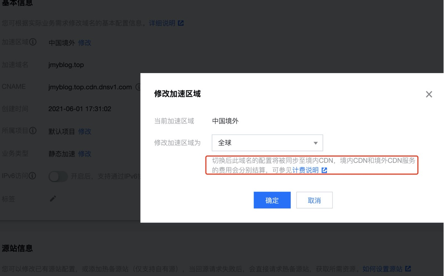This screenshot has width=444, height=276.
Task: Click the CNAME value jmyblog.top.cdn.dnsv1.com
Action: 90,87
